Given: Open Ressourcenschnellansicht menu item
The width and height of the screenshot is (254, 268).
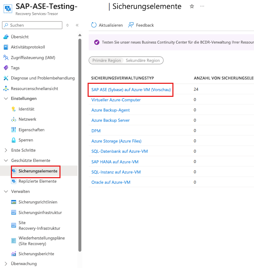Looking at the screenshot, I should click(34, 88).
